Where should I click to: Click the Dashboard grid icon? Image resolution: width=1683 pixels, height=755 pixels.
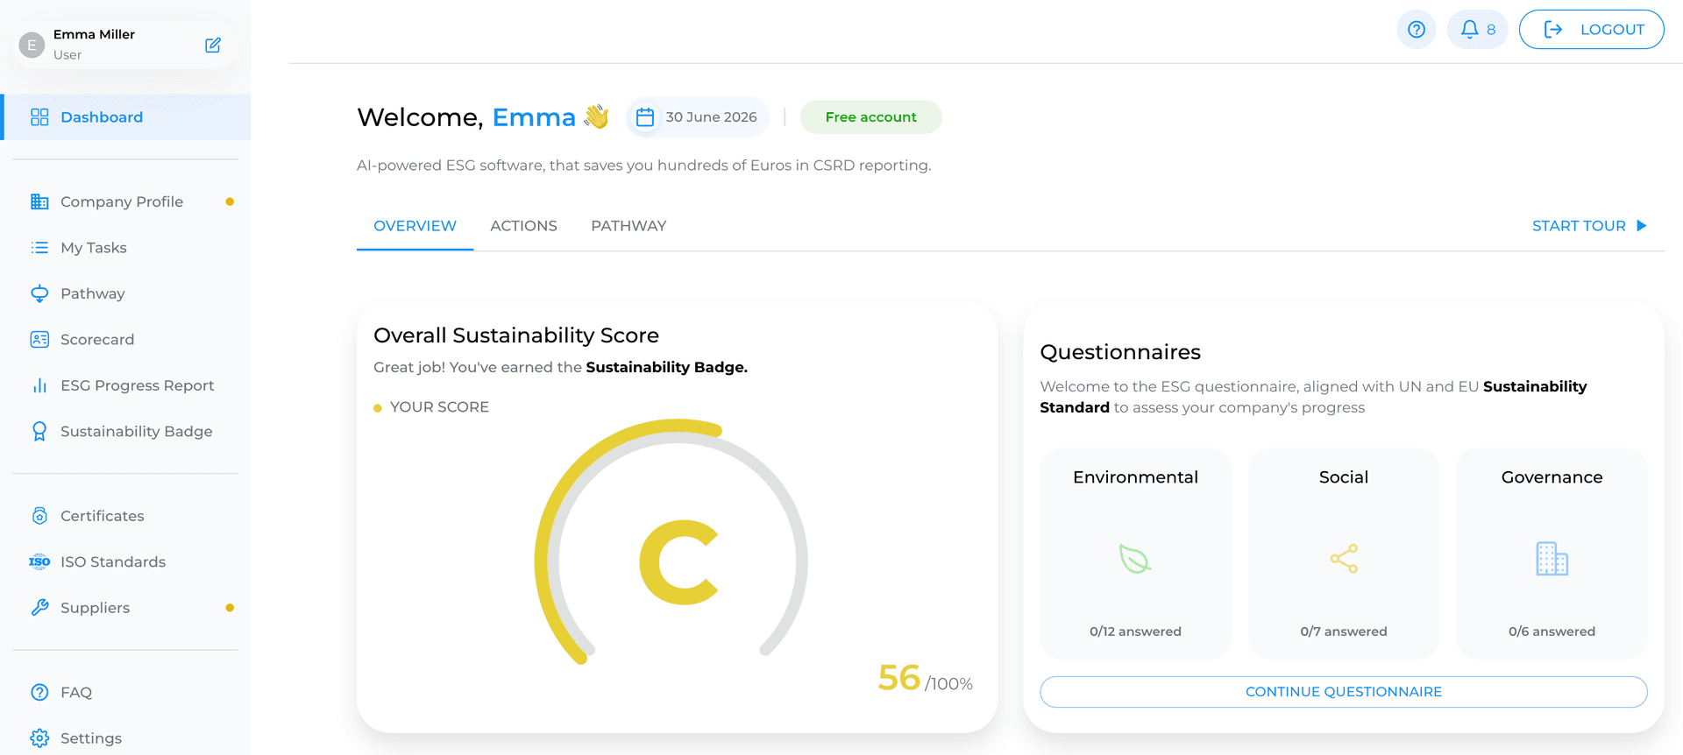click(x=39, y=117)
